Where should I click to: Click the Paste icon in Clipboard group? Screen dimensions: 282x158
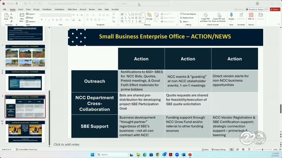point(6,17)
